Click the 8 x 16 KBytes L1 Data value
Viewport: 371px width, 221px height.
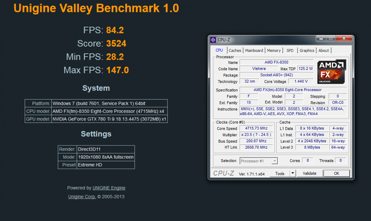click(x=312, y=129)
